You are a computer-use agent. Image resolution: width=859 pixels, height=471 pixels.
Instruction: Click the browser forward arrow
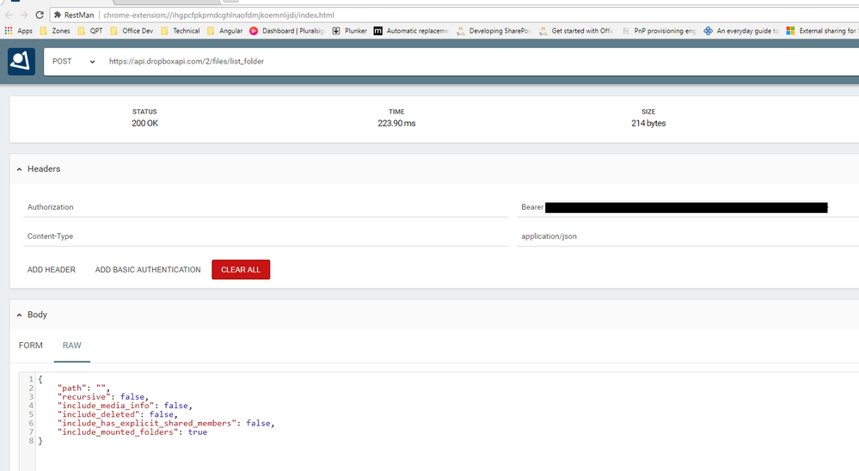click(23, 15)
